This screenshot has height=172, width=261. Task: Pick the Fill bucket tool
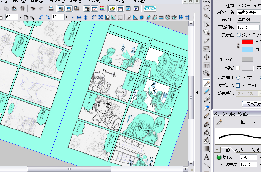point(206,132)
